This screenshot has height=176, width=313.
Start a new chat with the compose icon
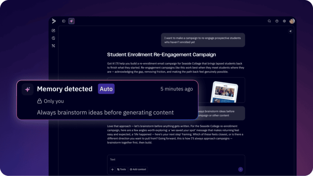pos(53,31)
